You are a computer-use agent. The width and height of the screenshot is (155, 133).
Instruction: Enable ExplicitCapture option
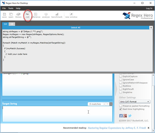tap(120, 76)
